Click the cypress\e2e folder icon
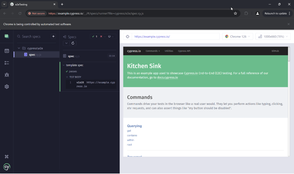This screenshot has height=174, width=294. [24, 48]
